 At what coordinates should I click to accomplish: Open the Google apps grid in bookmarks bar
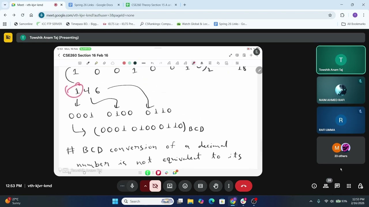pos(5,24)
